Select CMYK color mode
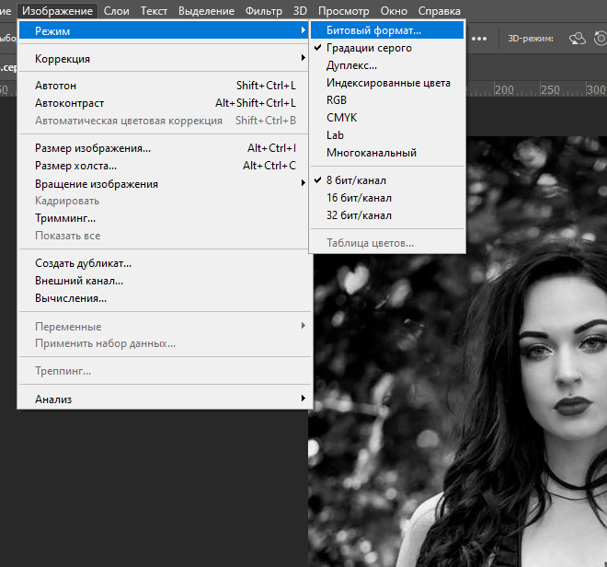 pos(341,118)
